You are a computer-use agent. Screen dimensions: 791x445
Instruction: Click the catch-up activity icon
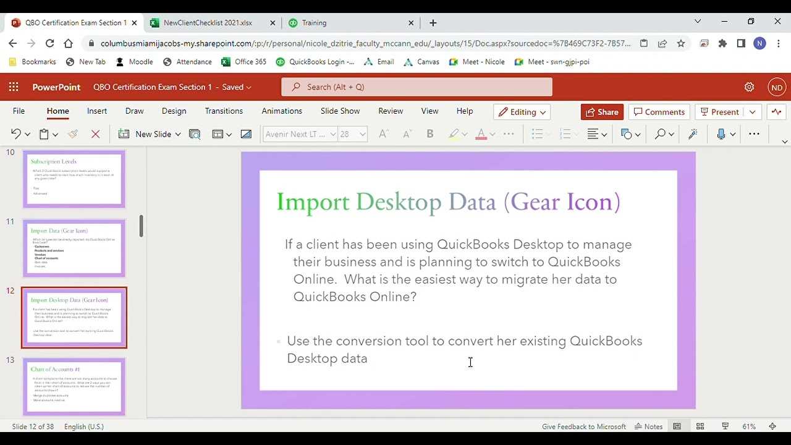click(776, 112)
